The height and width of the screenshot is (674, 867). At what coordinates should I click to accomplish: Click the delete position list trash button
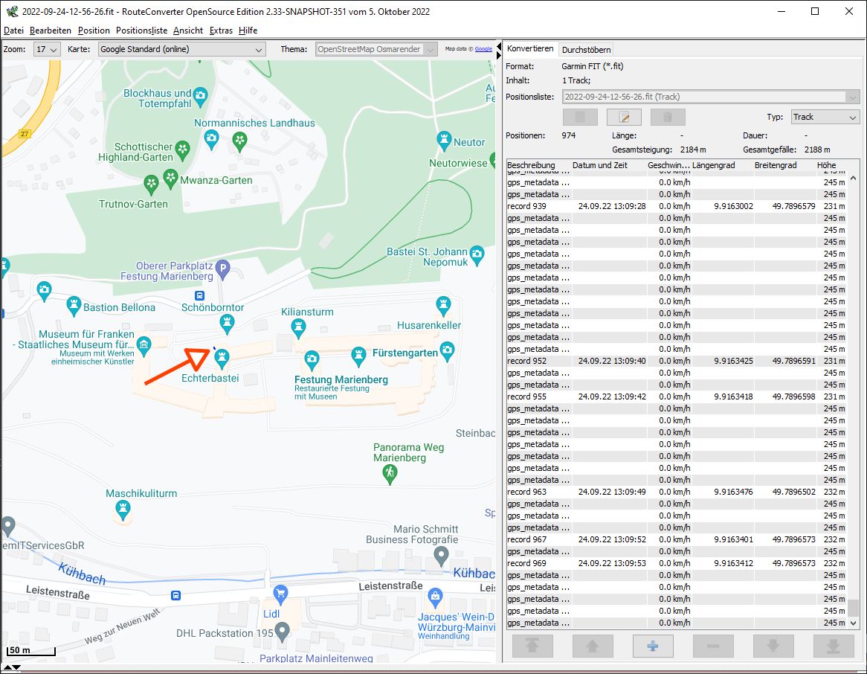point(668,118)
